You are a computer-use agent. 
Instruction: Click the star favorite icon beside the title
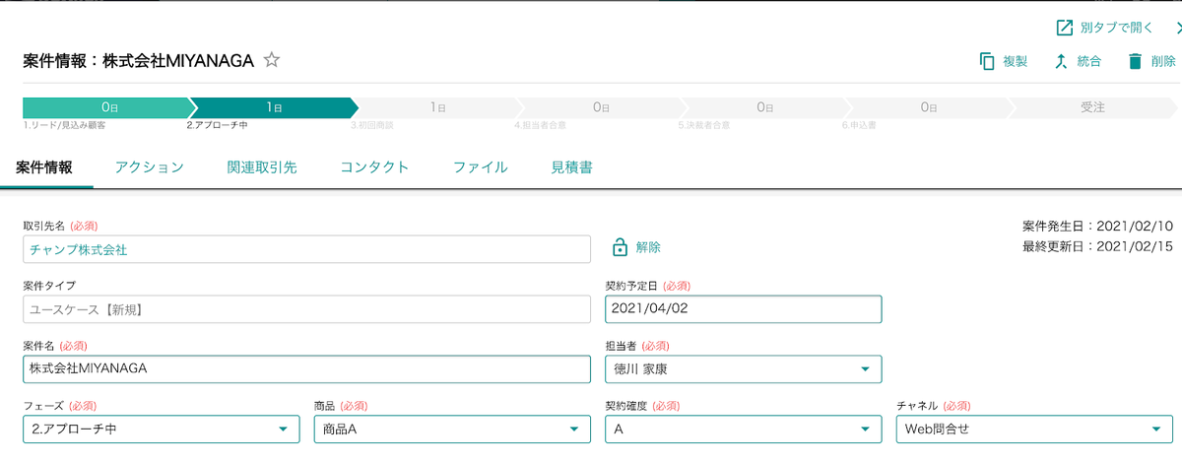(x=272, y=61)
